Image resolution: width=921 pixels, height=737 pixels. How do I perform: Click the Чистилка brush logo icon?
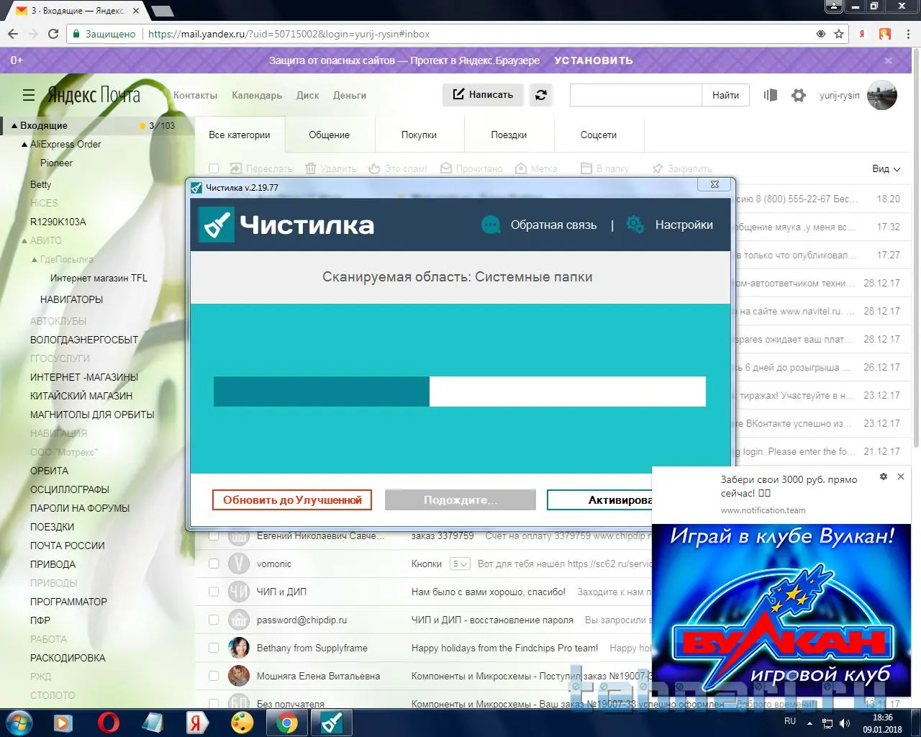click(217, 225)
